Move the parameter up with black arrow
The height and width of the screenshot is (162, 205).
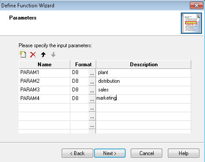click(43, 55)
